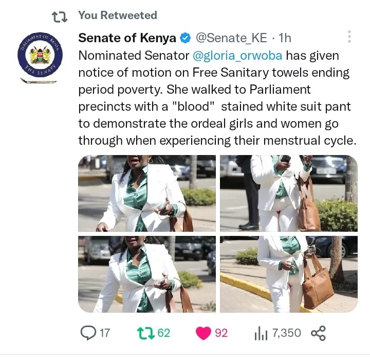
Task: Click the You Retweeted label
Action: (118, 15)
